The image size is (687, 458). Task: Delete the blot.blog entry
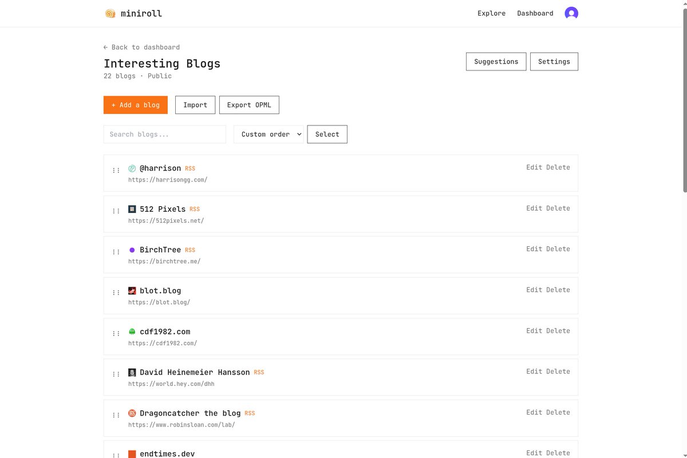[558, 290]
